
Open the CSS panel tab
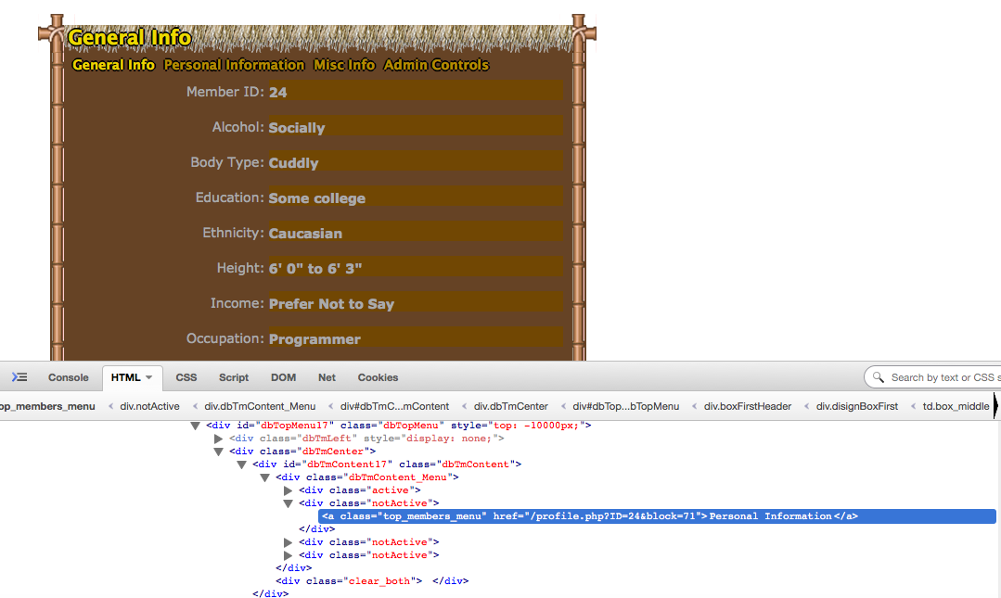point(186,377)
